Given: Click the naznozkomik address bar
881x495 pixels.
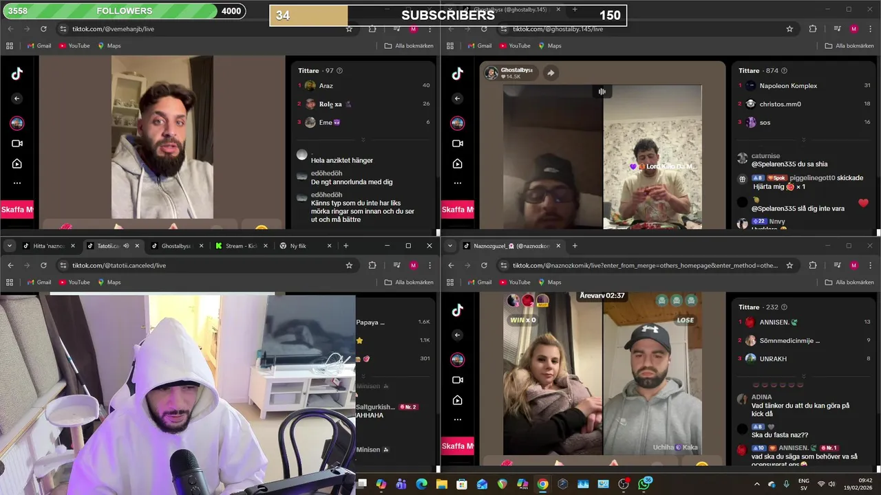Looking at the screenshot, I should [647, 265].
